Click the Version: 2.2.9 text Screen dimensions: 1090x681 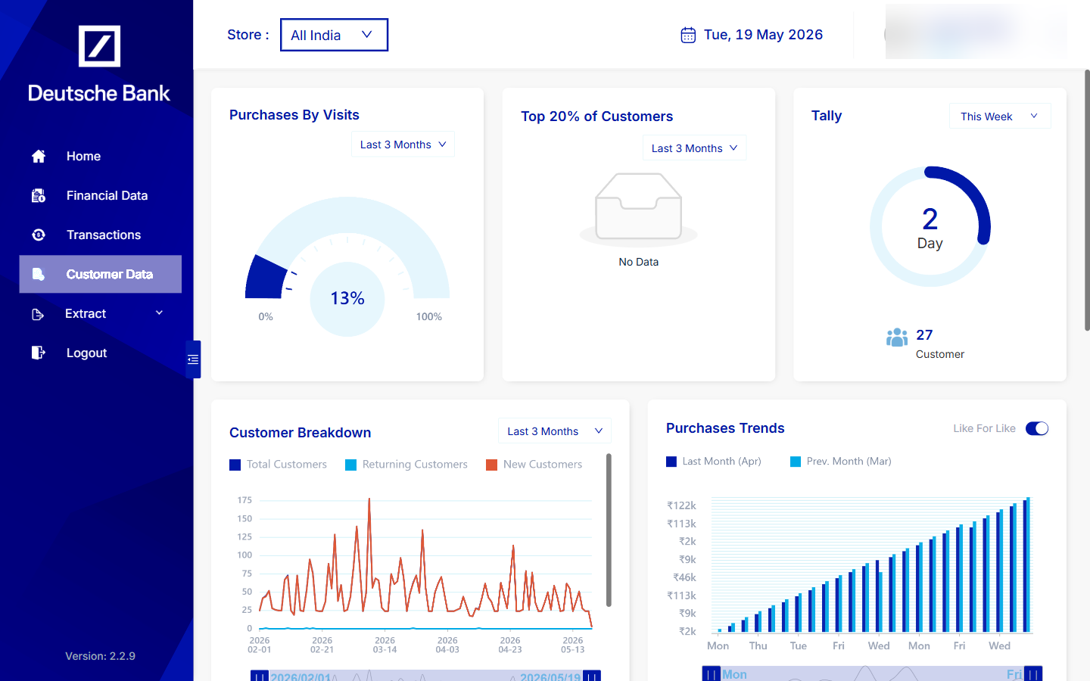pyautogui.click(x=100, y=656)
